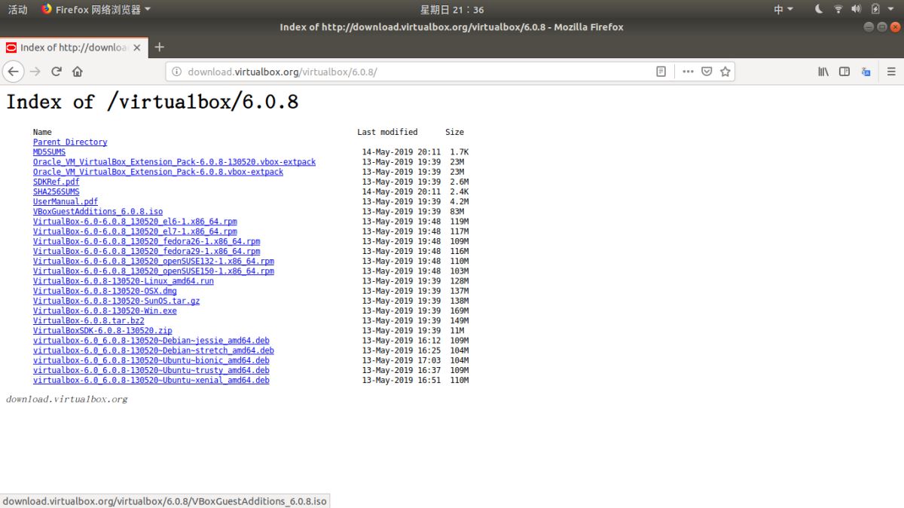The width and height of the screenshot is (904, 508).
Task: Show the Firefox sidebar
Action: 844,72
